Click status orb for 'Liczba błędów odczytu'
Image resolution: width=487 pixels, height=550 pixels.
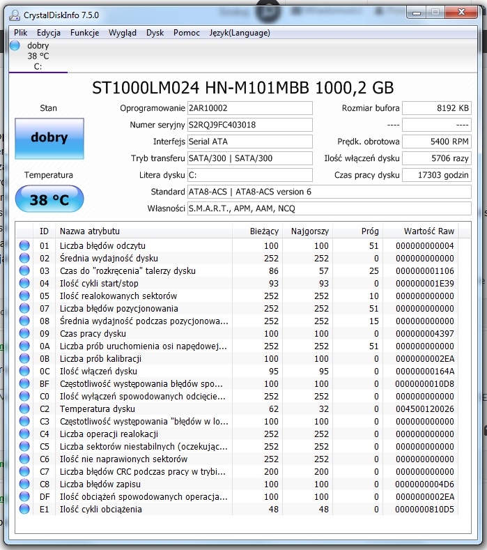24,245
